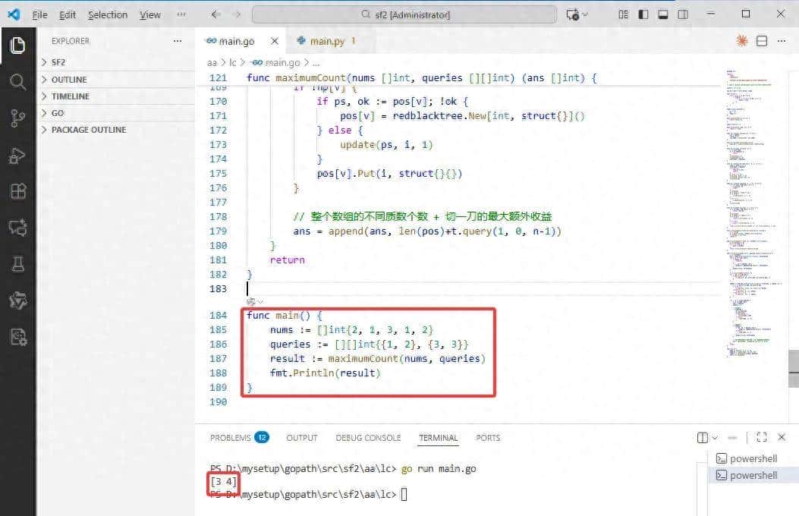Screen dimensions: 799x516
Task: Open the Source Control view
Action: point(17,118)
